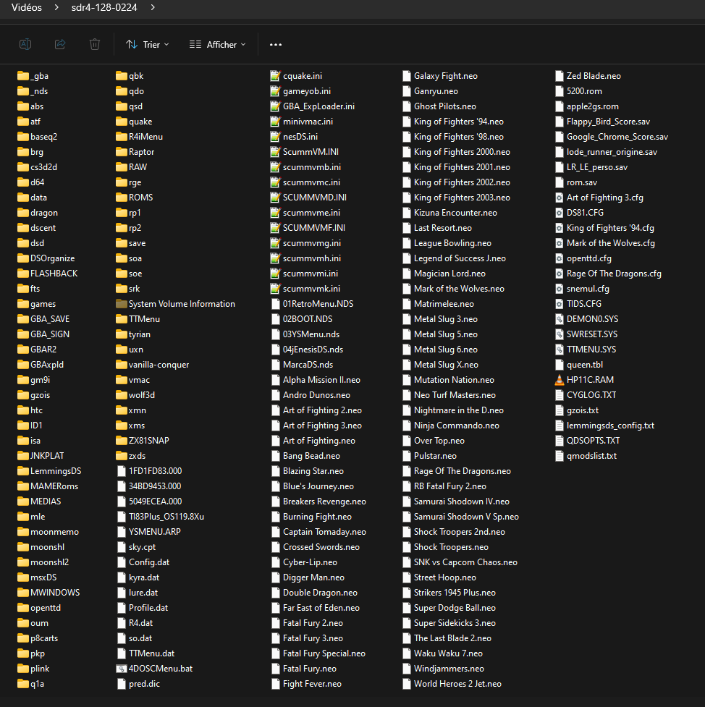Image resolution: width=705 pixels, height=707 pixels.
Task: Select the R4iMenu folder icon
Action: [x=122, y=137]
